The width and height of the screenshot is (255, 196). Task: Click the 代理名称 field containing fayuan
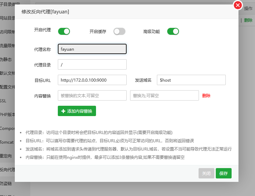tap(92, 49)
